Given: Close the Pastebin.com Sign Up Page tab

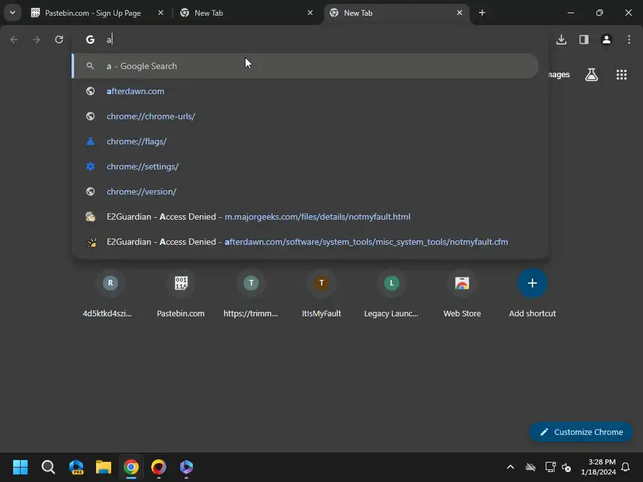Looking at the screenshot, I should [x=160, y=13].
